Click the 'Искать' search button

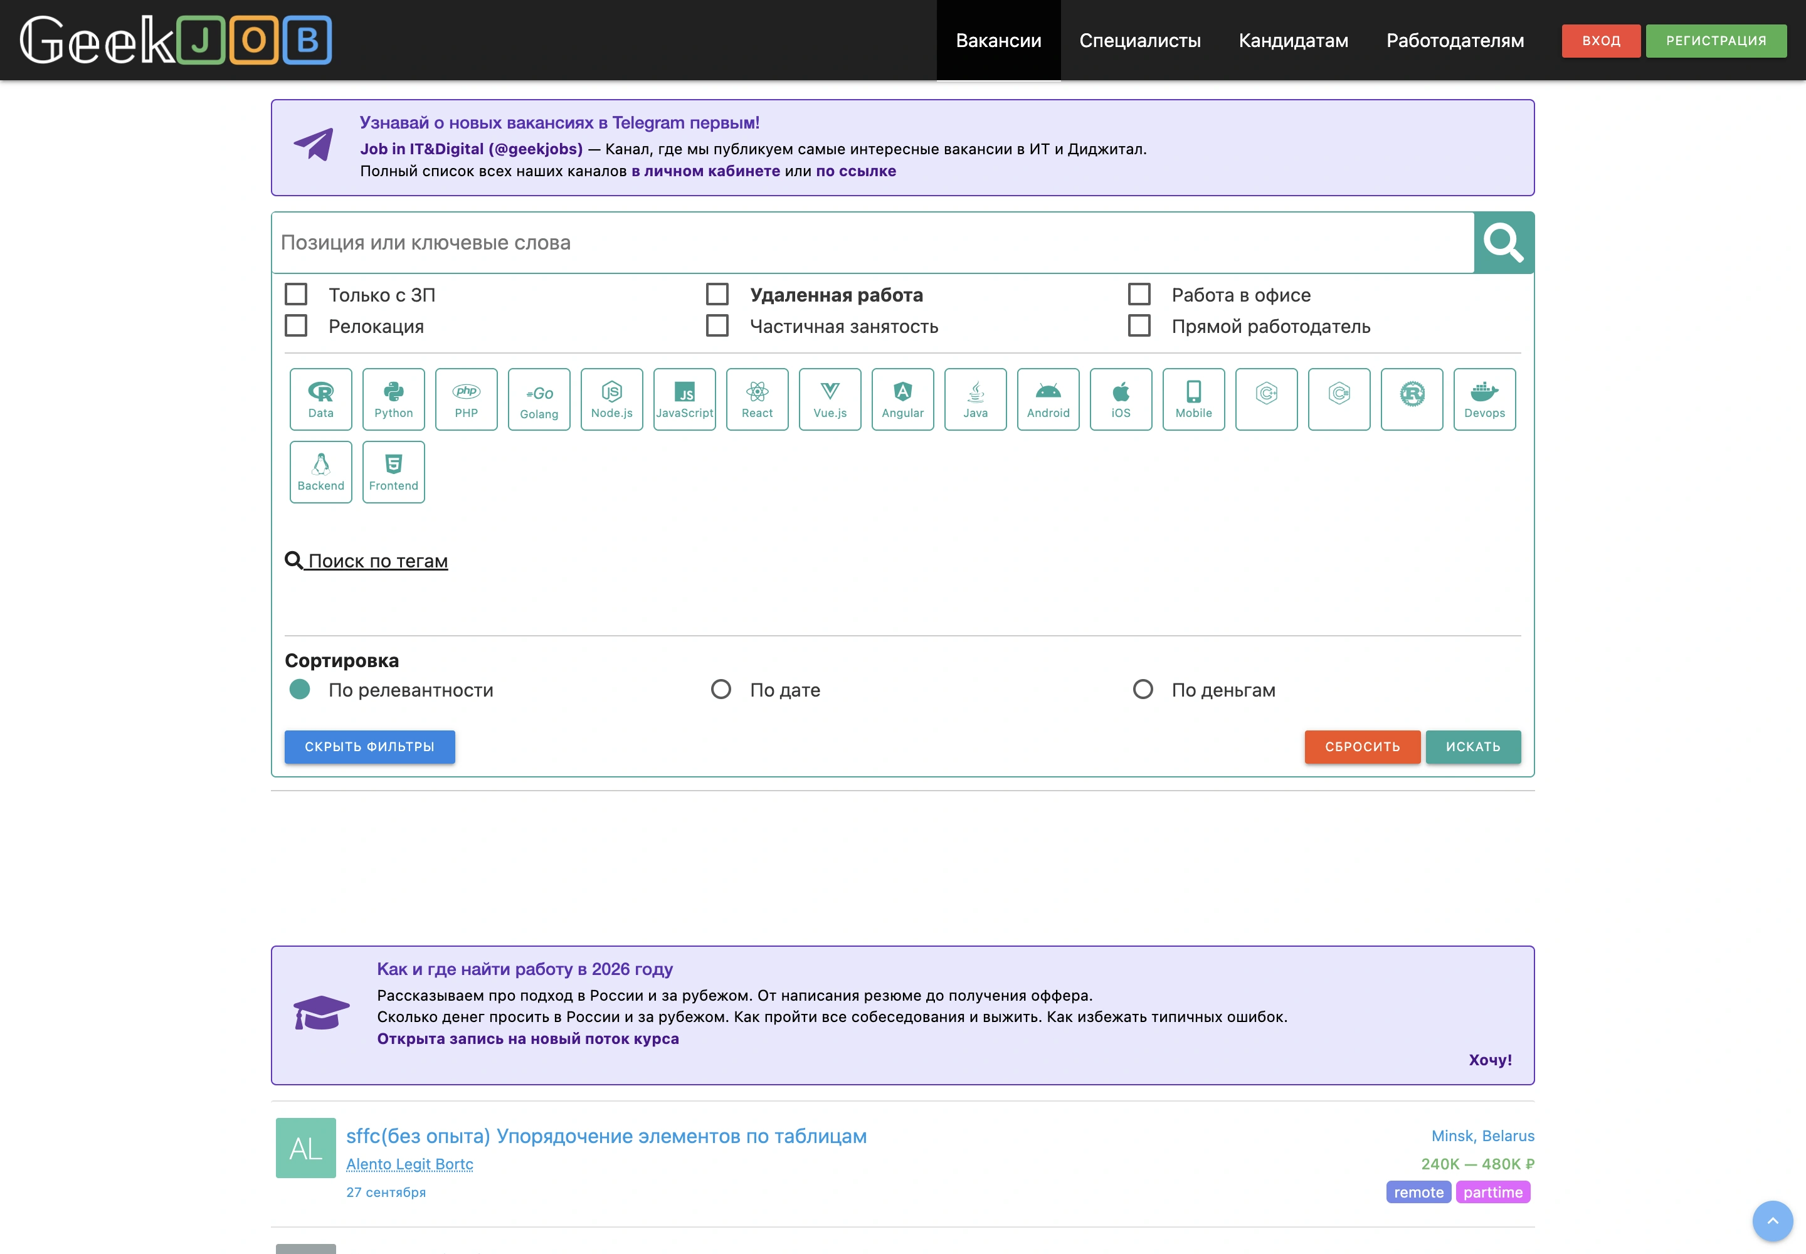pyautogui.click(x=1473, y=746)
